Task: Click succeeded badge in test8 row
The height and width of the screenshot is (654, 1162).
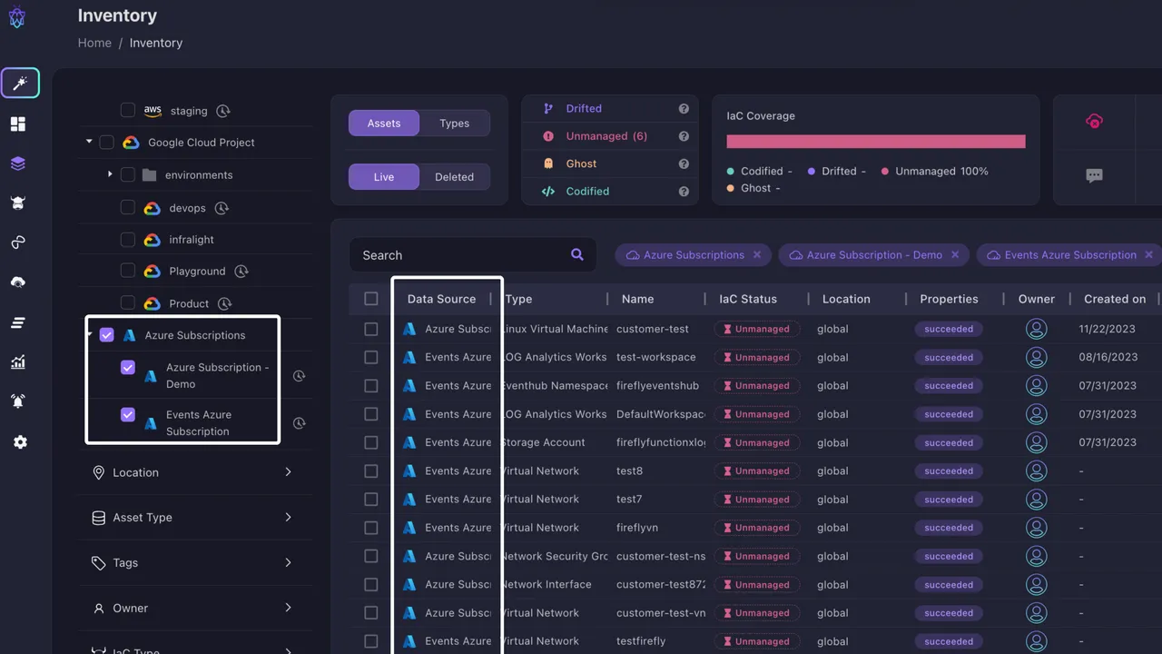Action: point(949,471)
